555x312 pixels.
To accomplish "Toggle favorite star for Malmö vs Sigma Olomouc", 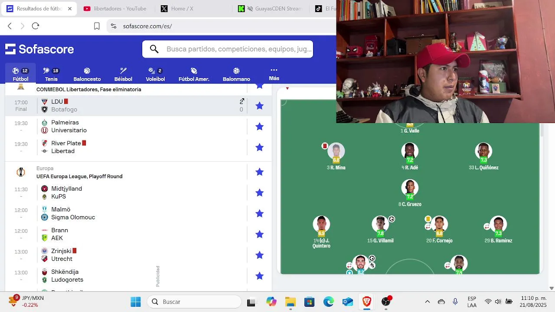I will [x=260, y=213].
